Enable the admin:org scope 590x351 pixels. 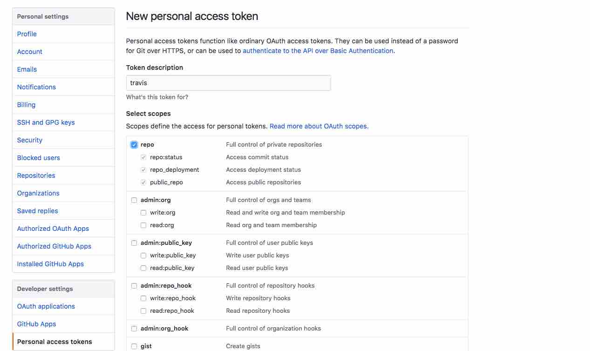(x=134, y=200)
